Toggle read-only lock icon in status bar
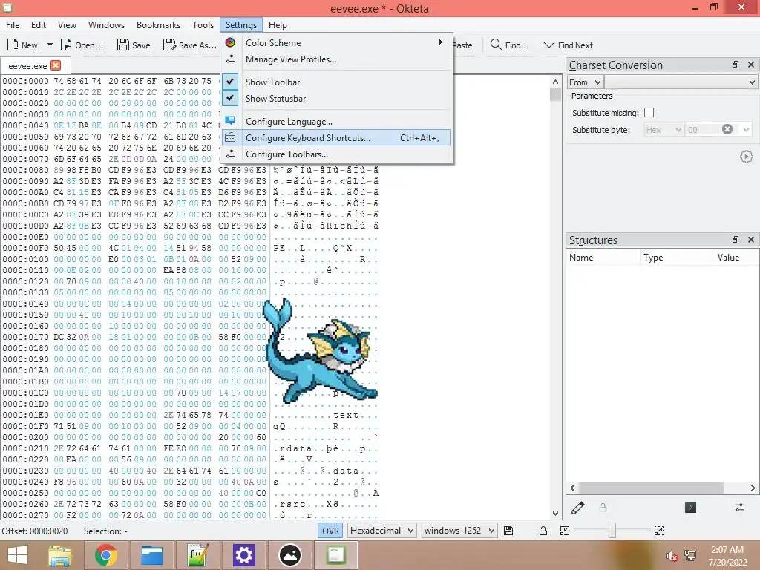 point(543,531)
